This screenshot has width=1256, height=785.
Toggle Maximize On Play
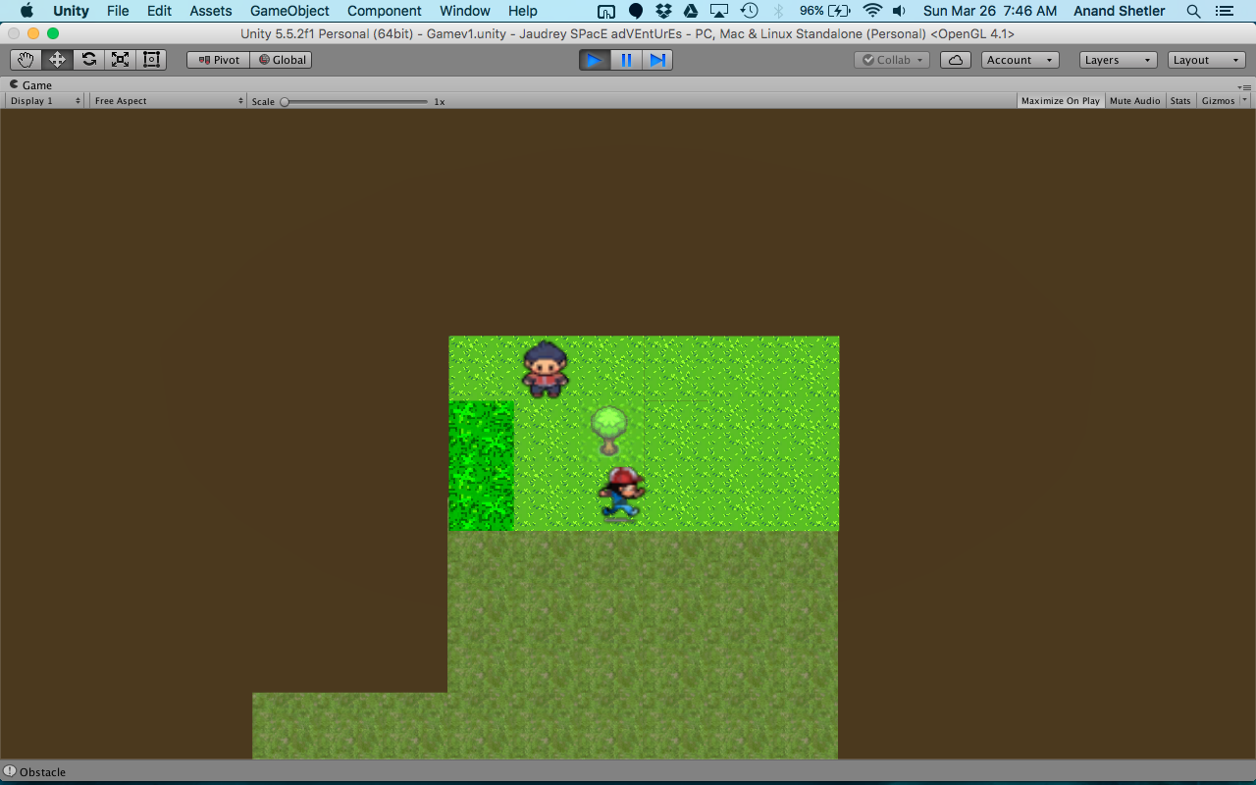pos(1060,101)
